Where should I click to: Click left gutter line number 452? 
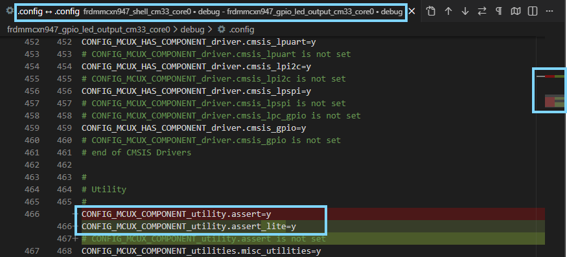(32, 42)
